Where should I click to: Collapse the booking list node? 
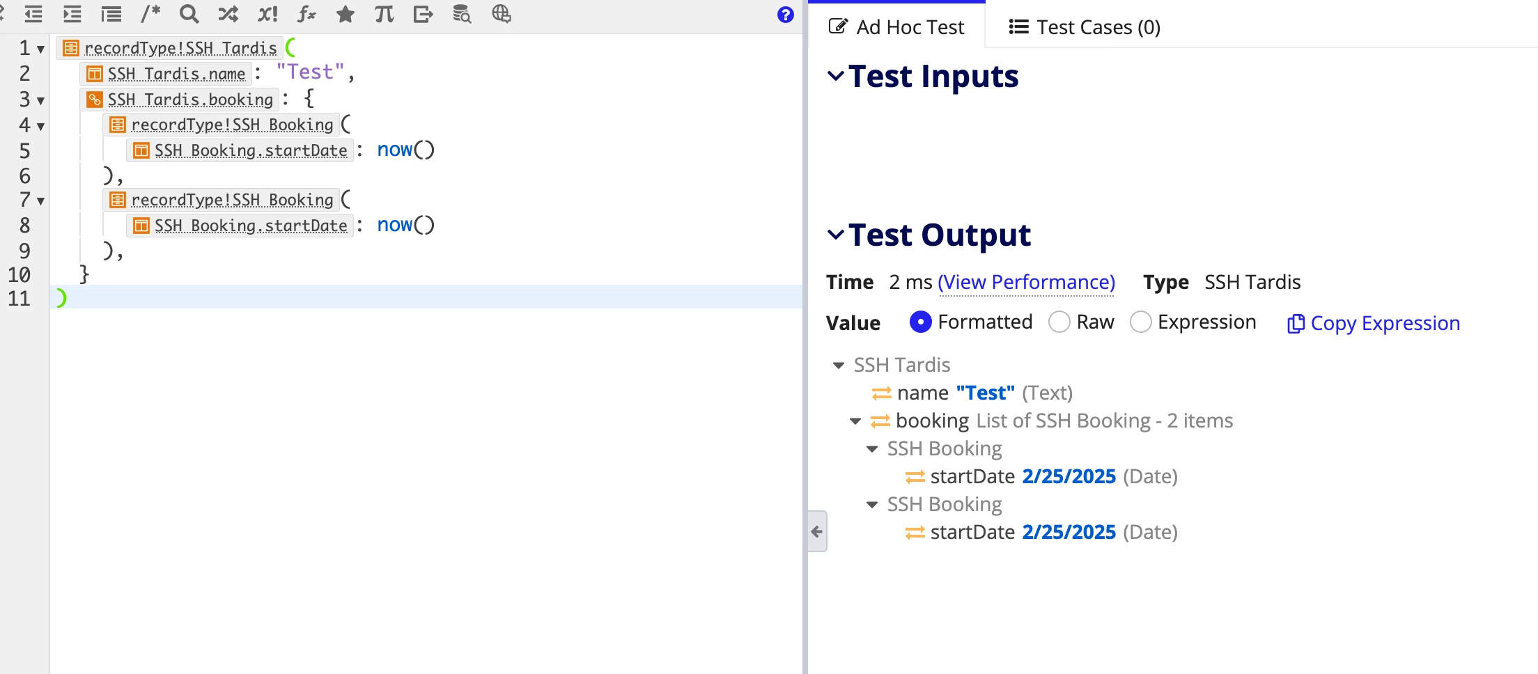(855, 421)
